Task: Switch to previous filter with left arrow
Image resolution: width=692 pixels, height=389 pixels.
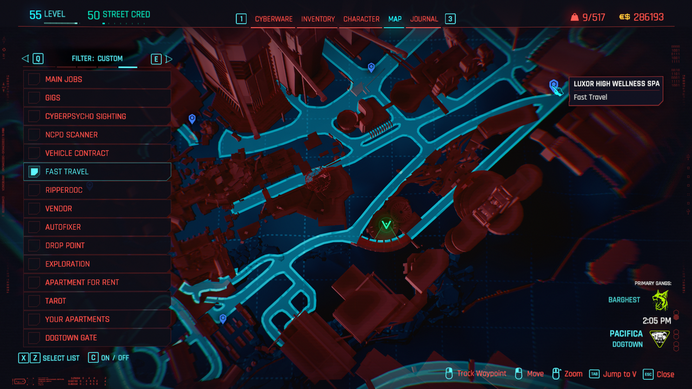Action: pos(25,59)
